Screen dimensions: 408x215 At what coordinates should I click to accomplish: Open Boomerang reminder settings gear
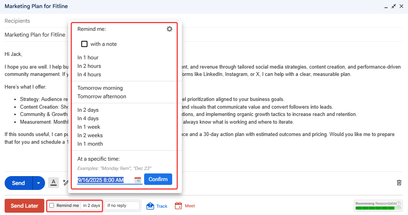click(x=170, y=29)
